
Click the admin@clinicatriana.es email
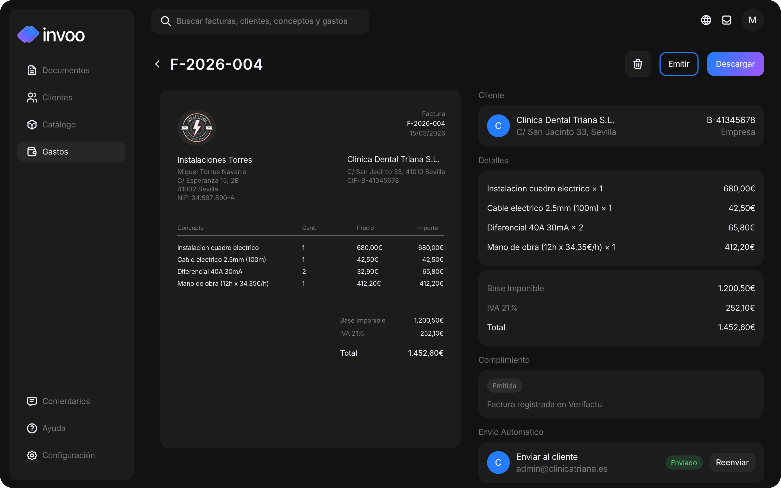click(562, 469)
